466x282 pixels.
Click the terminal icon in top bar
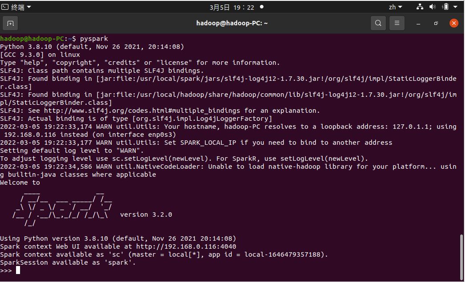tap(5, 7)
